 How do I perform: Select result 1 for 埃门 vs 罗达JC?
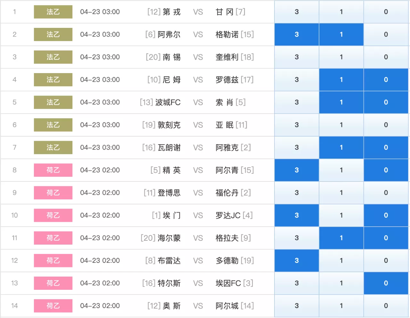tap(341, 215)
